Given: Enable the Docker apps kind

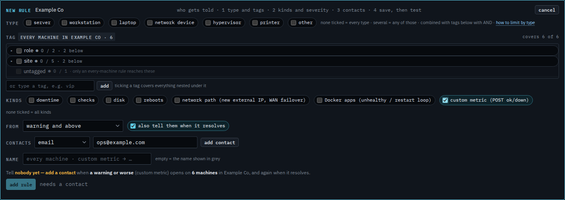Looking at the screenshot, I should (319, 100).
